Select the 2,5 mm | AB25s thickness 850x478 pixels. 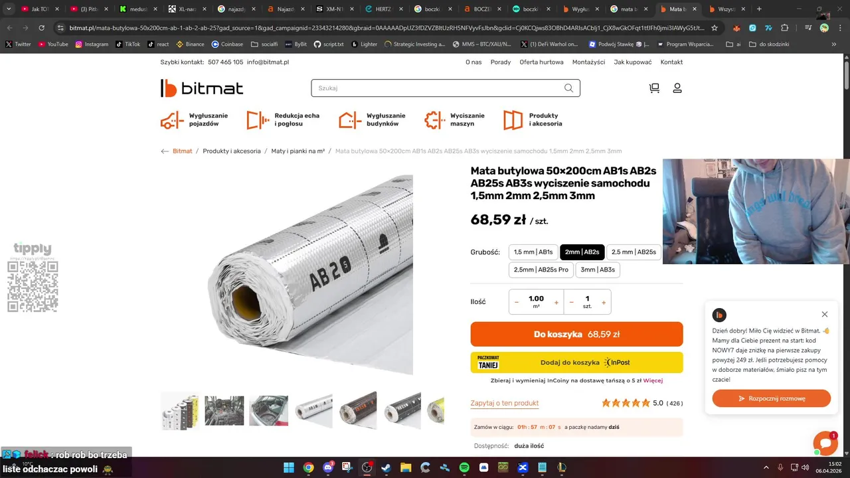click(x=634, y=252)
